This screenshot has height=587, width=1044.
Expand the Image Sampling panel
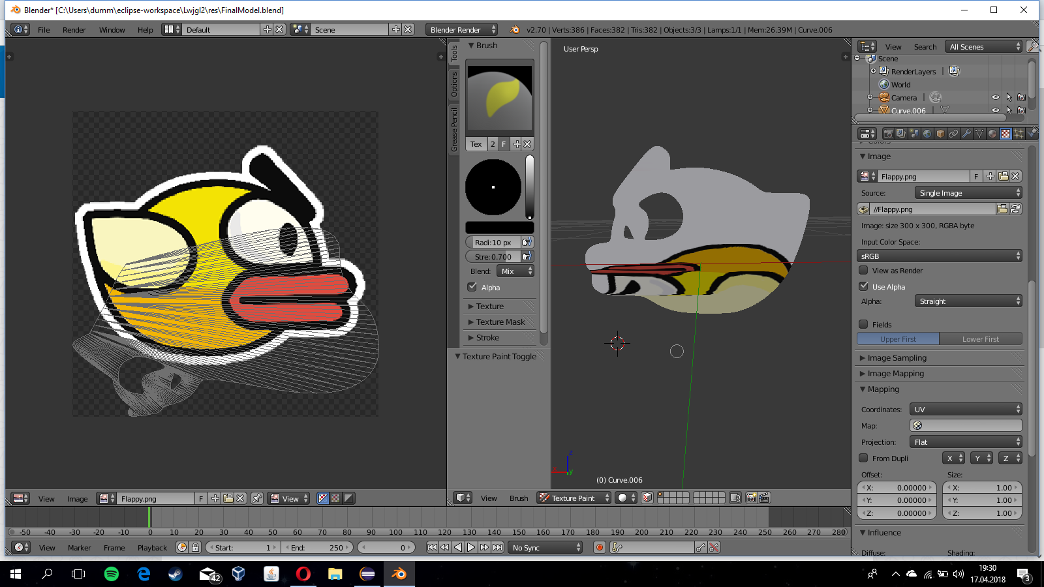point(897,358)
